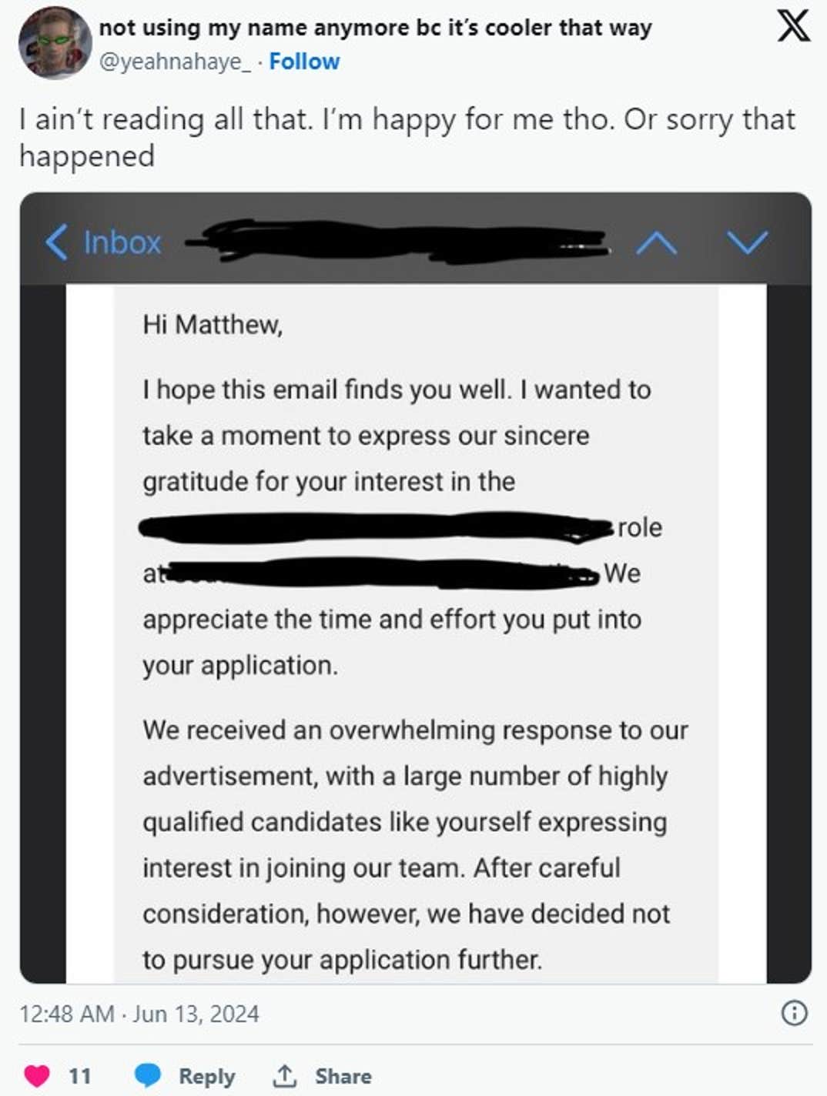Image resolution: width=827 pixels, height=1096 pixels.
Task: Go to next email with down chevron
Action: pos(747,242)
